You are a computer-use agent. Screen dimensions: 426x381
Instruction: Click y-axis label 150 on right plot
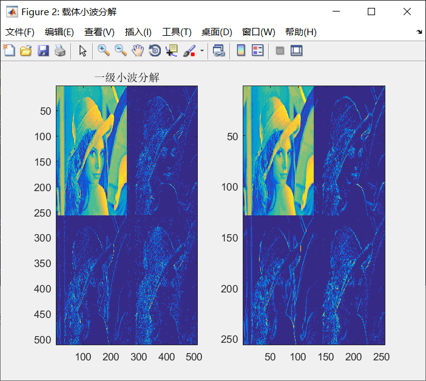[x=229, y=238]
